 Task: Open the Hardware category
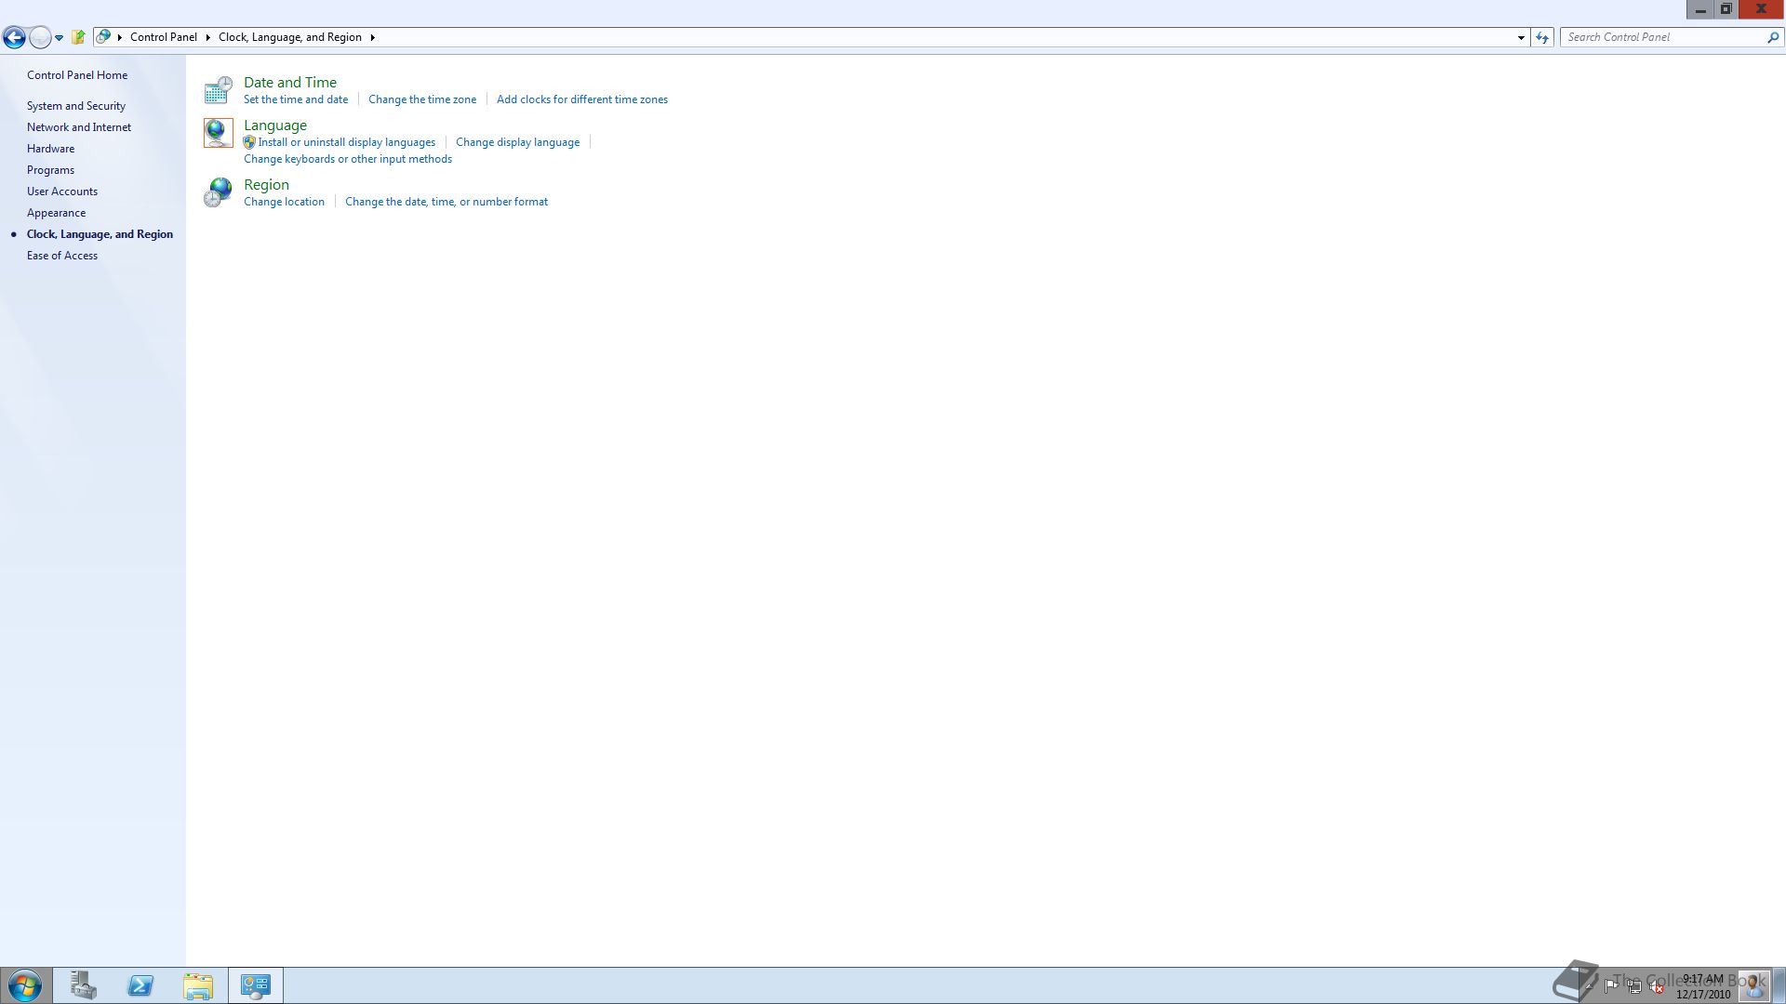[x=50, y=149]
